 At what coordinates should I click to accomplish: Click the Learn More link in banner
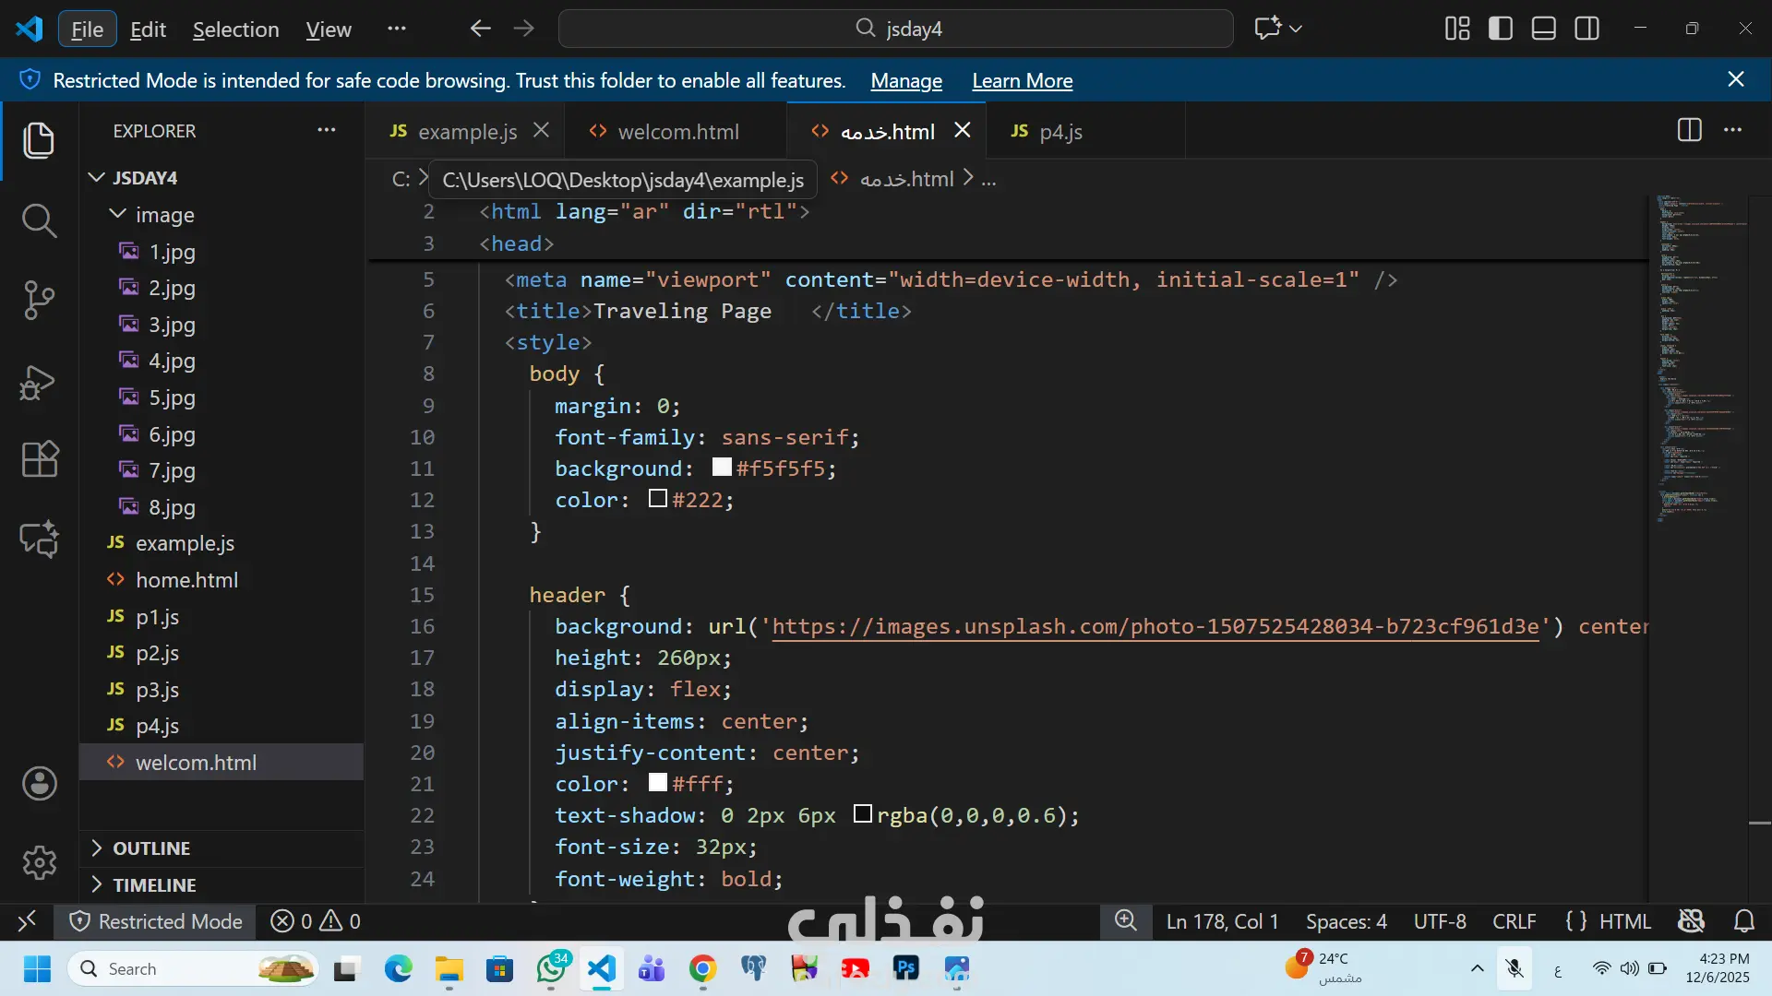point(1022,81)
